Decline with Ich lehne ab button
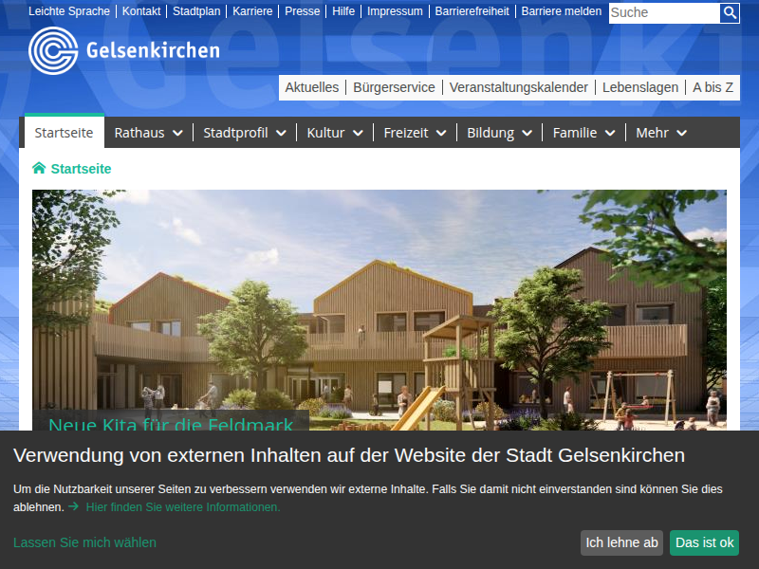 click(621, 542)
